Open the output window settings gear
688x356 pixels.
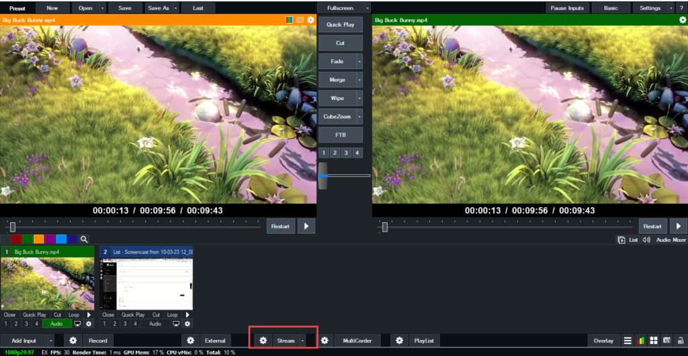tap(683, 19)
